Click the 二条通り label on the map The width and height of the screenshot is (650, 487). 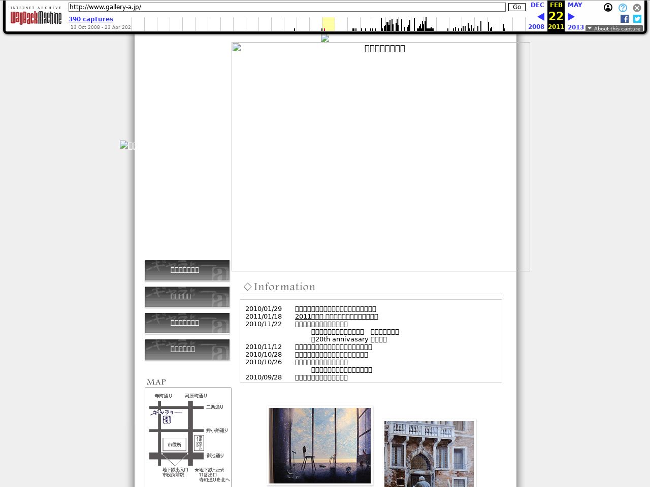pos(215,407)
